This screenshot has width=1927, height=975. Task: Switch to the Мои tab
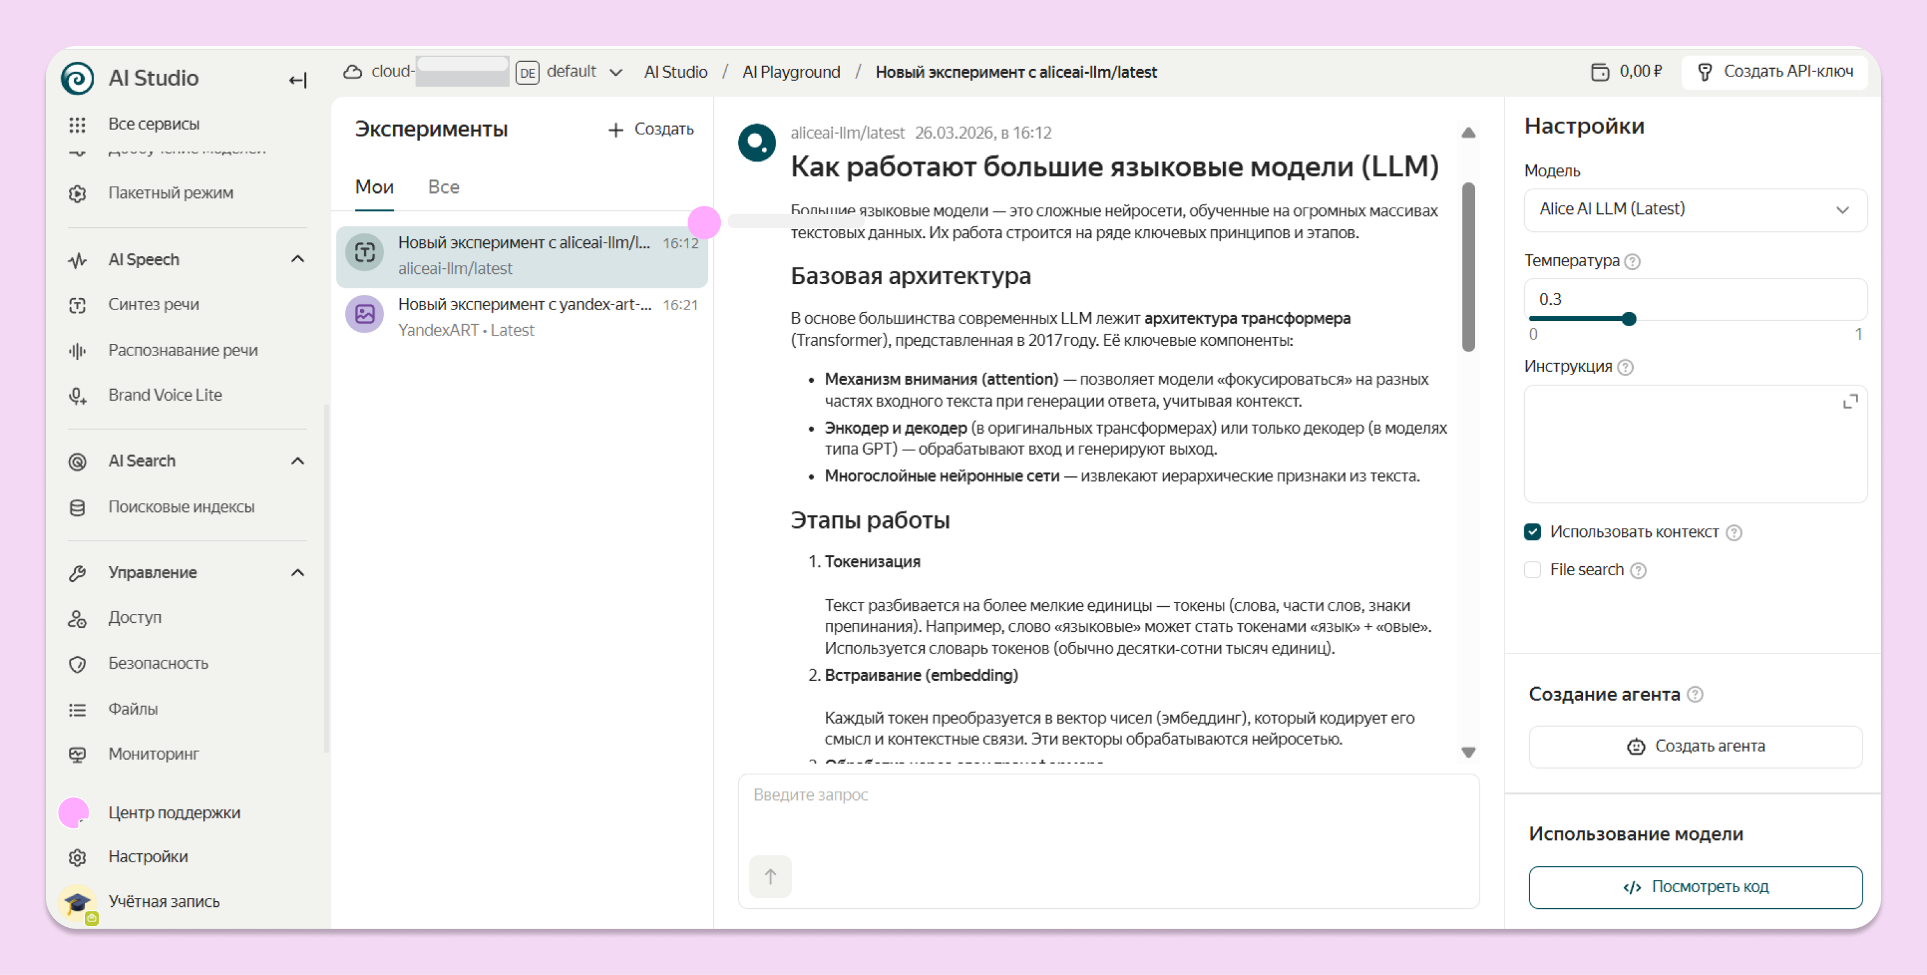tap(374, 187)
